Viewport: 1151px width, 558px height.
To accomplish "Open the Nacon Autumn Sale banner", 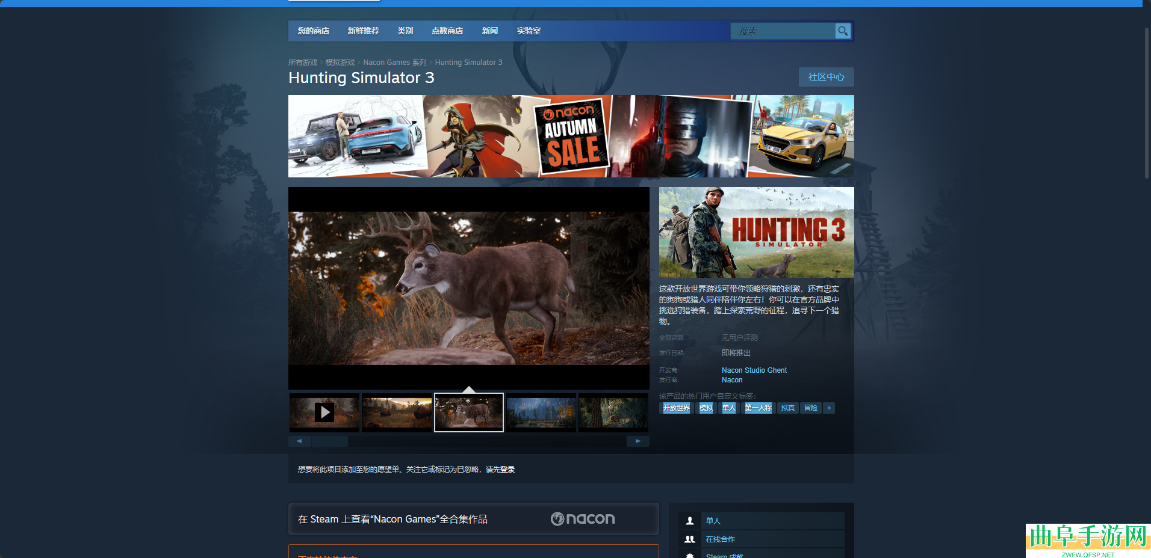I will pos(571,136).
